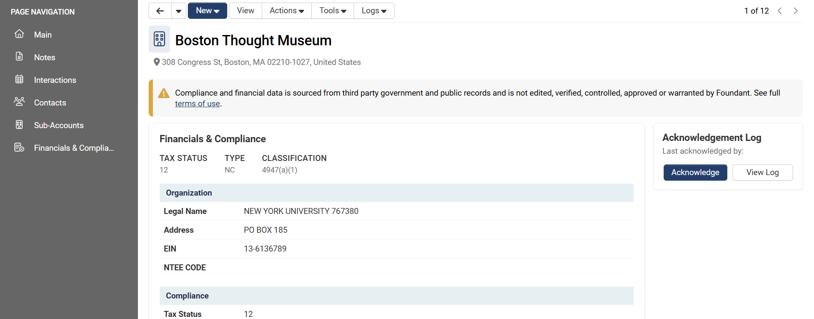Expand the back history dropdown arrow
Screen dimensions: 814x319
(179, 11)
